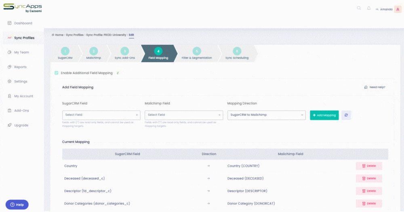
Task: Click Sync Profiles breadcrumb link
Action: click(75, 35)
